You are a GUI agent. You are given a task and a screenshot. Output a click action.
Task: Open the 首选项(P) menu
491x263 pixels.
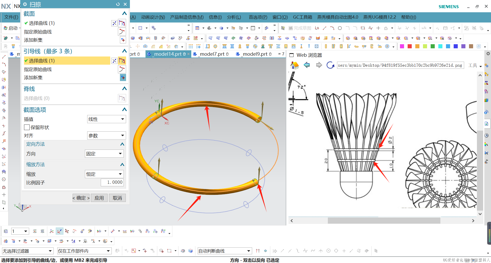tap(258, 17)
